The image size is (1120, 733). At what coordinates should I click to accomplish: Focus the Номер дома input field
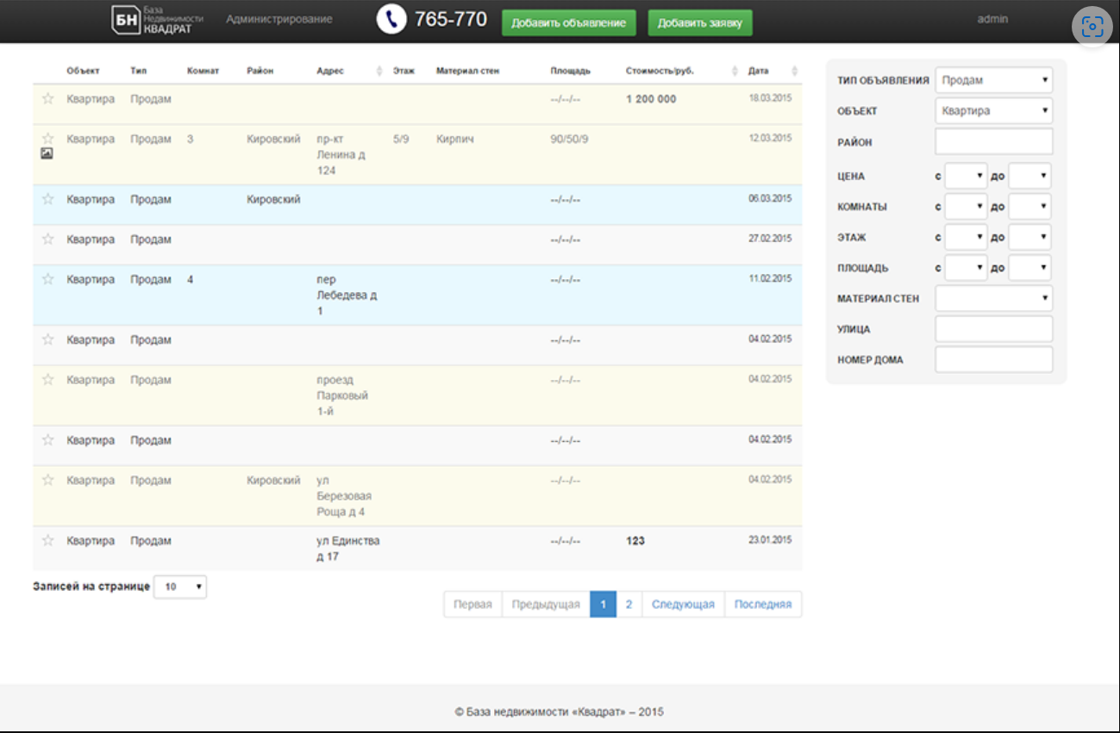[x=994, y=359]
